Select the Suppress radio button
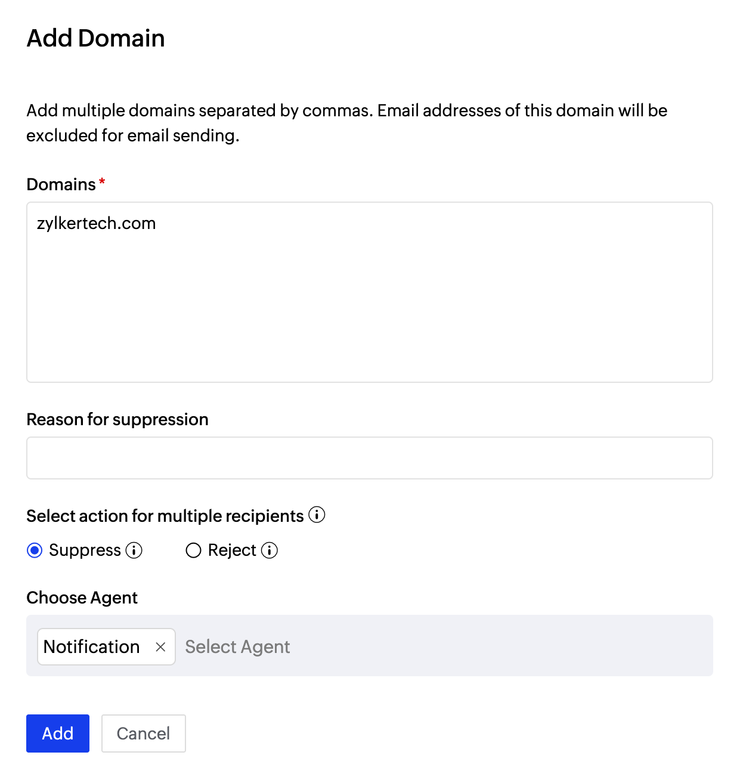743x780 pixels. coord(35,550)
